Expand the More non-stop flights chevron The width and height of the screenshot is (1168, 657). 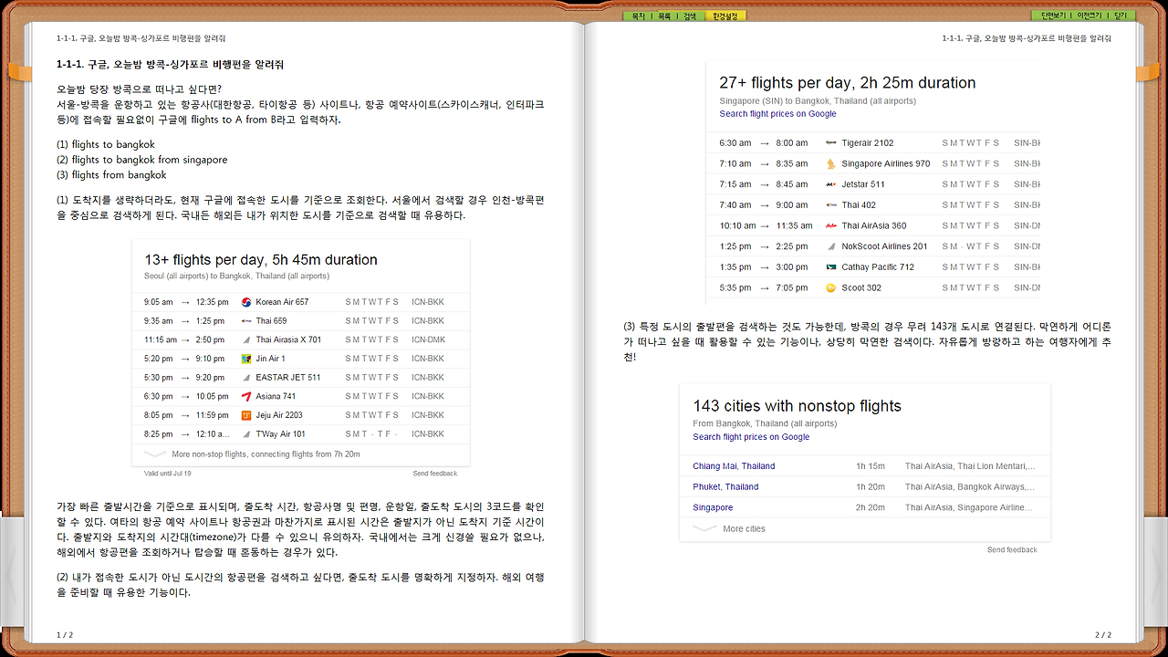click(x=155, y=454)
